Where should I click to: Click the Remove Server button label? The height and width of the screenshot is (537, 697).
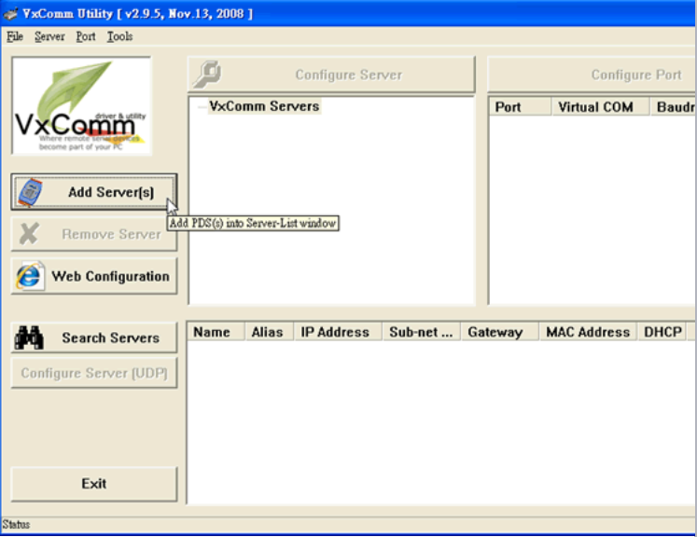tap(111, 234)
